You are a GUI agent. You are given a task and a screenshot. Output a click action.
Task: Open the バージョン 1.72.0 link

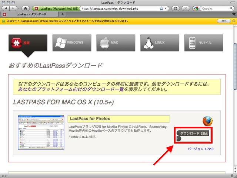coord(200,149)
